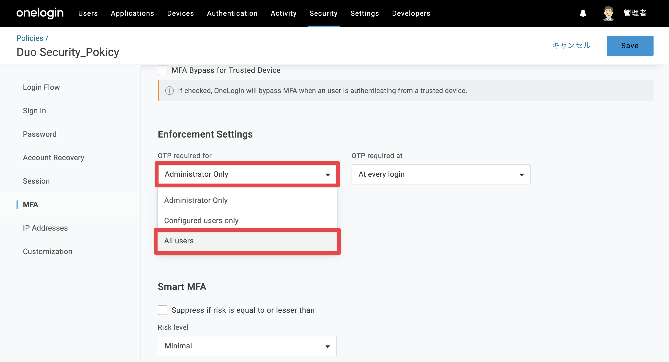Click the OneLogin logo
This screenshot has width=669, height=362.
40,13
